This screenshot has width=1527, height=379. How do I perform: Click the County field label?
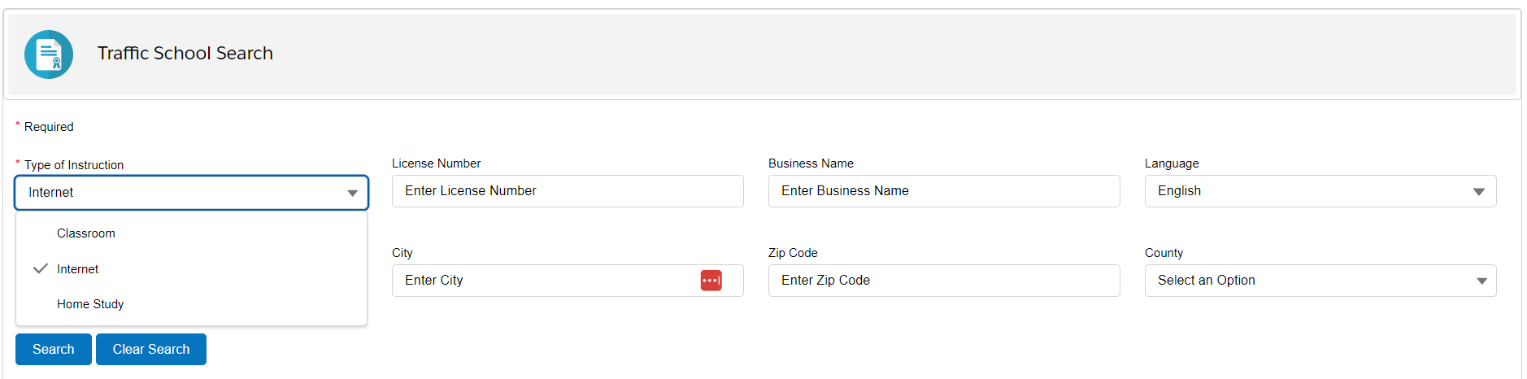point(1164,253)
